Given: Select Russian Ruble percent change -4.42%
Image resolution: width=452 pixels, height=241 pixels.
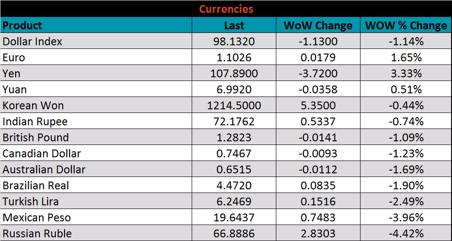Looking at the screenshot, I should [406, 234].
